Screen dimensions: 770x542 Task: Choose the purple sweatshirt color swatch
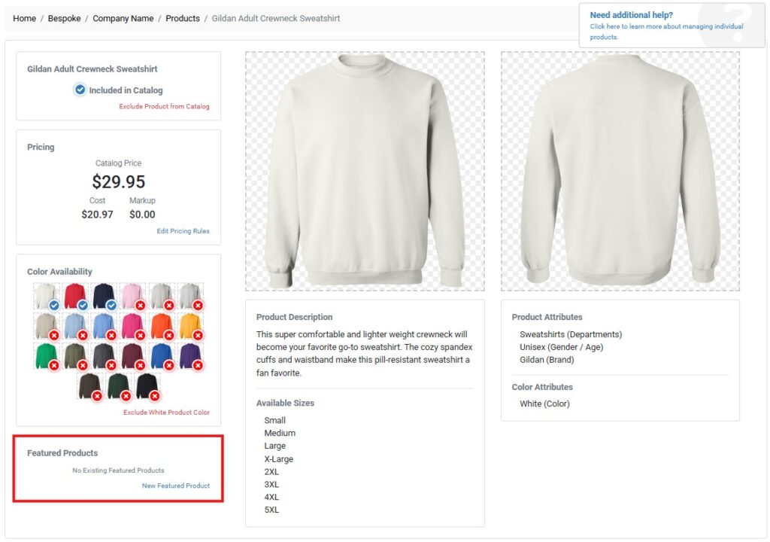pos(190,356)
